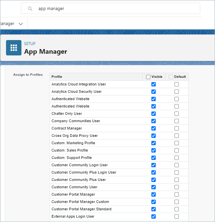Image resolution: width=215 pixels, height=222 pixels.
Task: Click the Contract Manager profile name
Action: click(x=67, y=129)
